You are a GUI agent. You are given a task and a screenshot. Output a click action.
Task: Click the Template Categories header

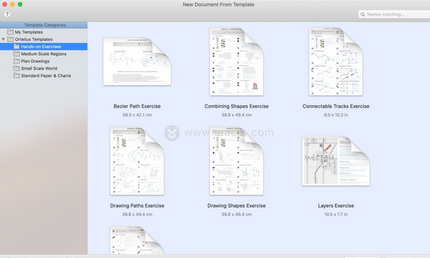pos(44,25)
